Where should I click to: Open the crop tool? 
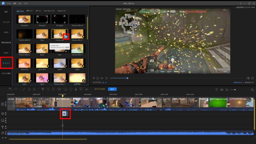[48, 89]
